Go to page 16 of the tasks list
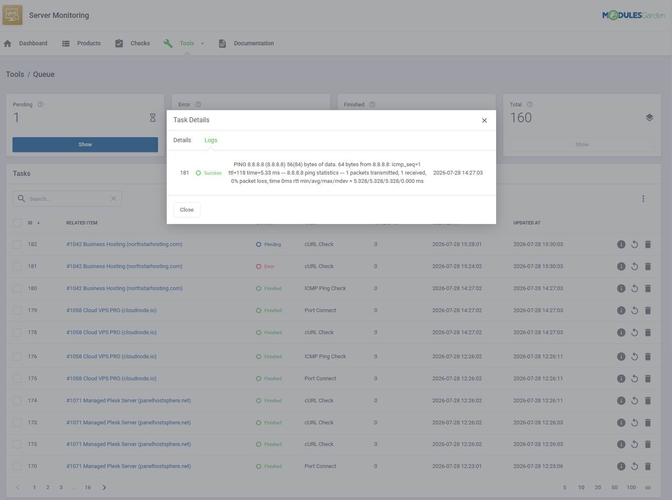This screenshot has width=672, height=500. (x=88, y=488)
